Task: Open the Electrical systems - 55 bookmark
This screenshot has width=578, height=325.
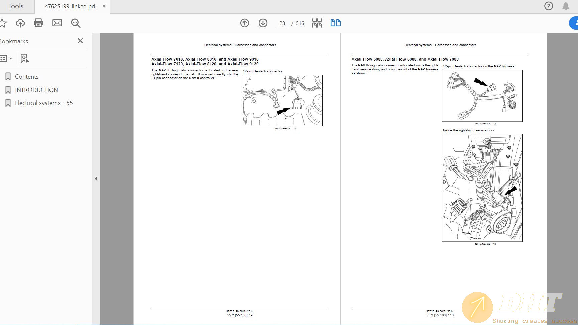Action: pos(44,103)
